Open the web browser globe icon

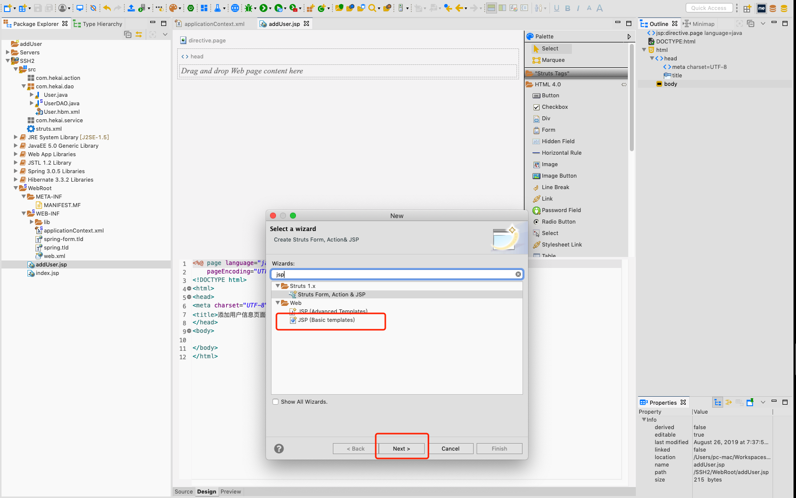pos(235,8)
